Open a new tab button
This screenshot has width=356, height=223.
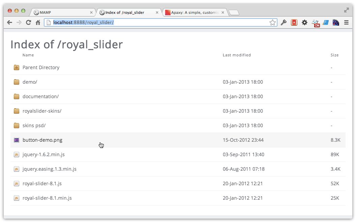click(x=234, y=12)
